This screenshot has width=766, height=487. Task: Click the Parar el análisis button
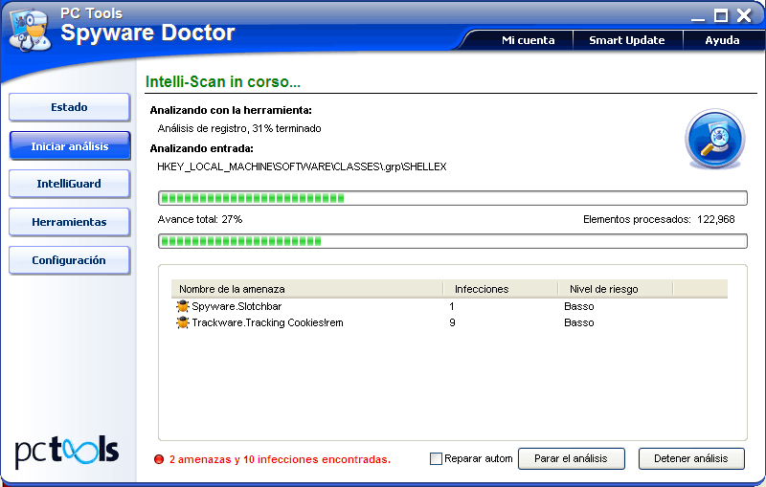click(571, 458)
